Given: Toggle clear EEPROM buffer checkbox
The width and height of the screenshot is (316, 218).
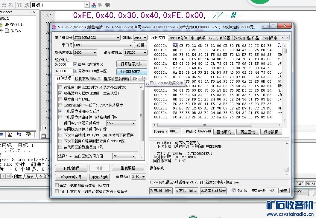Looking at the screenshot, I should coord(75,71).
